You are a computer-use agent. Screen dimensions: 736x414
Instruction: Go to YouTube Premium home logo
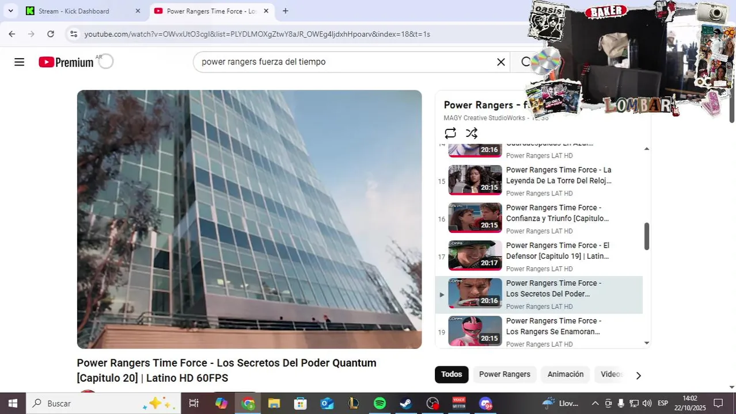tap(66, 62)
